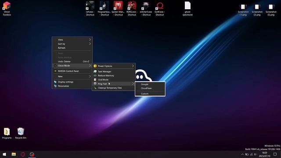Choose Personalize in the context menu
Viewport: 281px width, 158px height.
pos(72,86)
